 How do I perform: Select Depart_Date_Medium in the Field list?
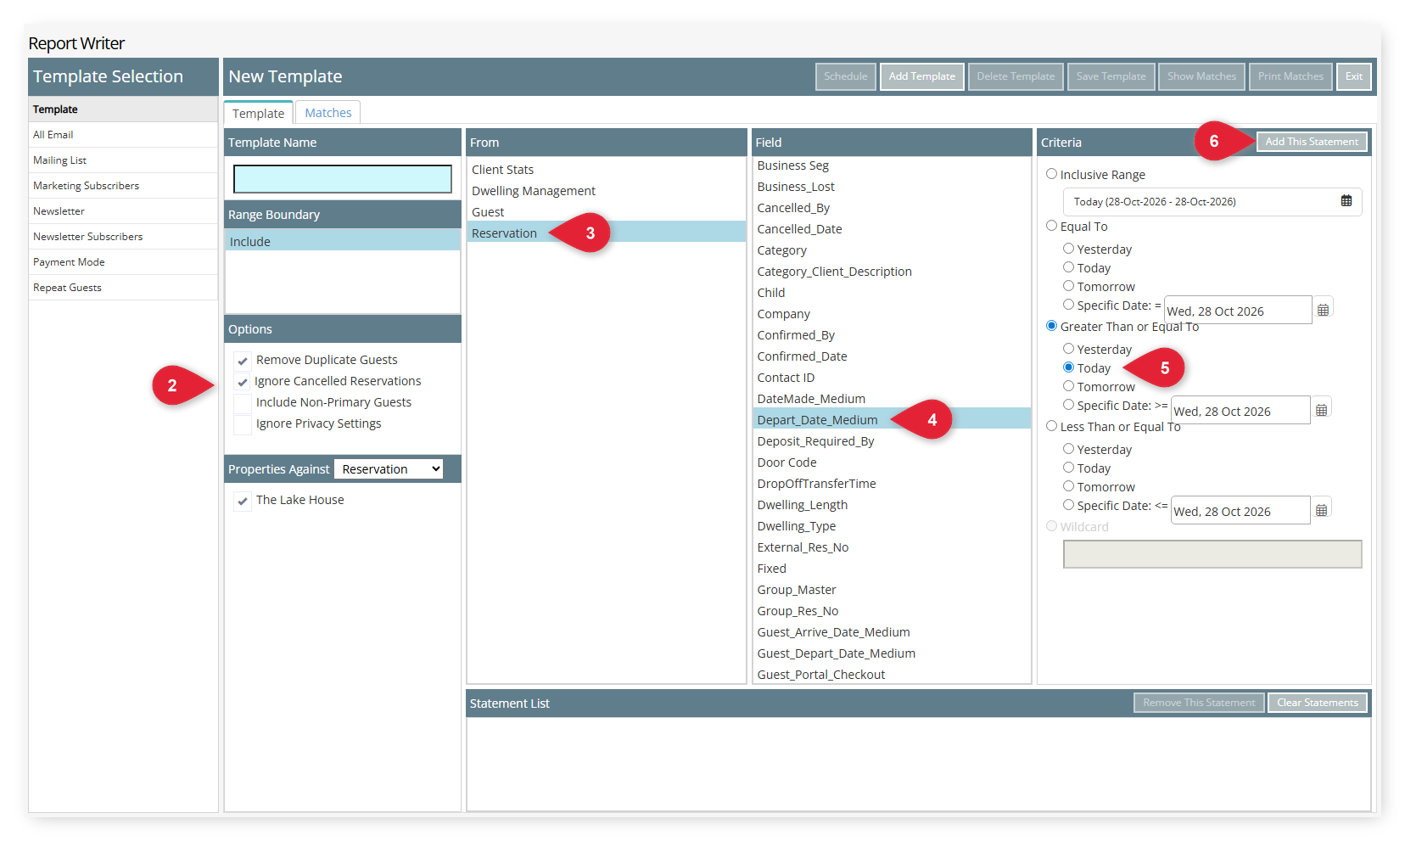click(892, 420)
